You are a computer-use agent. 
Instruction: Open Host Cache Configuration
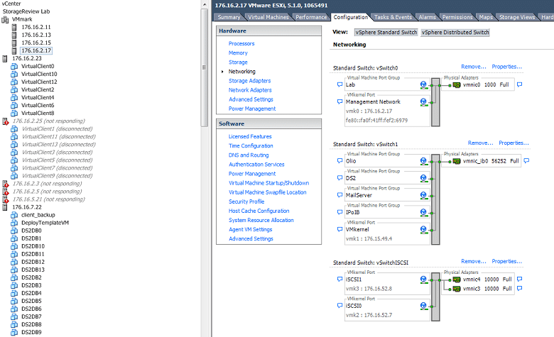coord(259,211)
